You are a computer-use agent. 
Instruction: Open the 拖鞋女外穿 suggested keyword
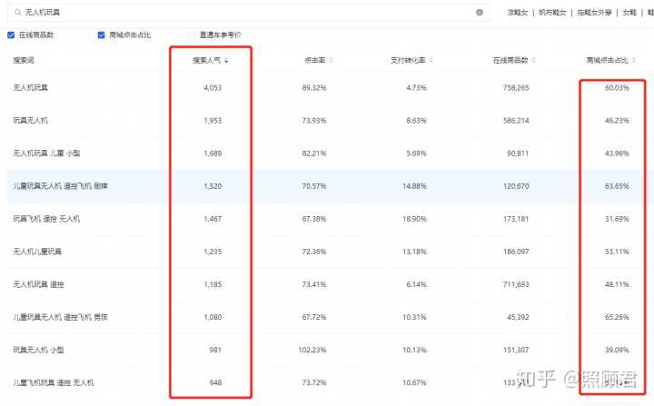[594, 13]
